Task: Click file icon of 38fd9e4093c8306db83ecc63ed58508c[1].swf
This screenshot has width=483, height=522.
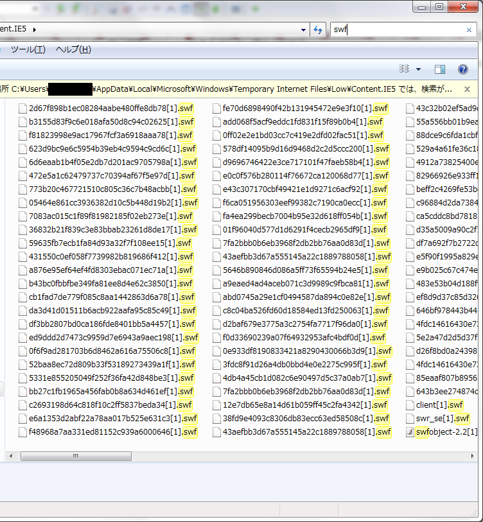Action: click(x=216, y=419)
